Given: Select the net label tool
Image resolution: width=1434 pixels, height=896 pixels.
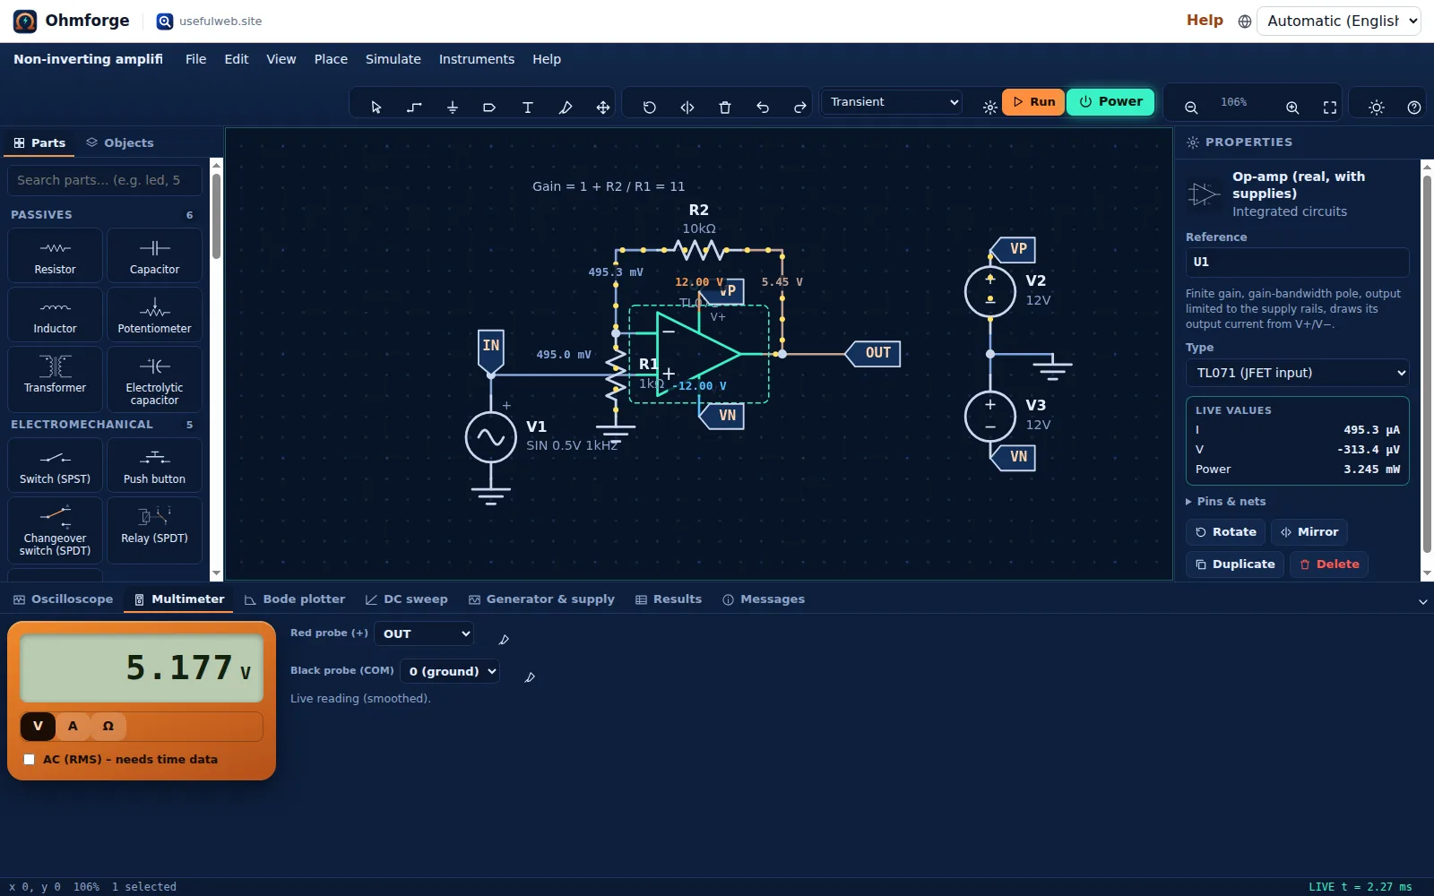Looking at the screenshot, I should click(489, 108).
